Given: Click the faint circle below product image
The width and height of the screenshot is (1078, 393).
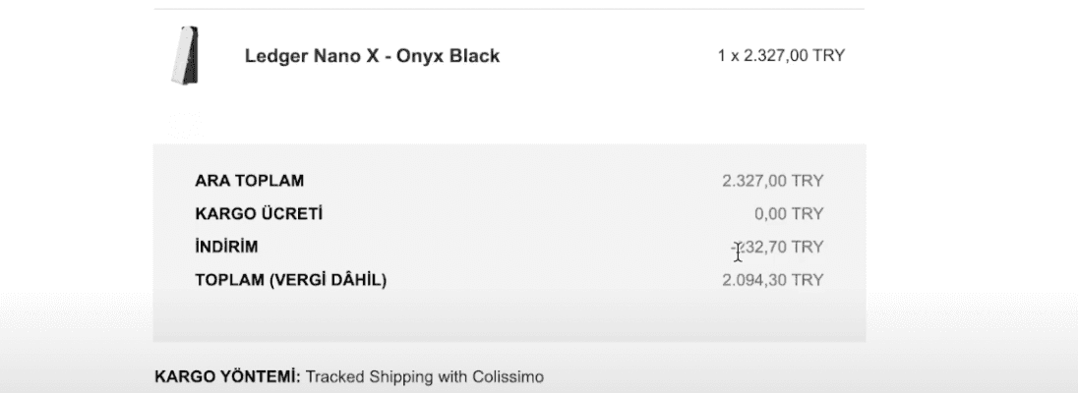Looking at the screenshot, I should 184,126.
